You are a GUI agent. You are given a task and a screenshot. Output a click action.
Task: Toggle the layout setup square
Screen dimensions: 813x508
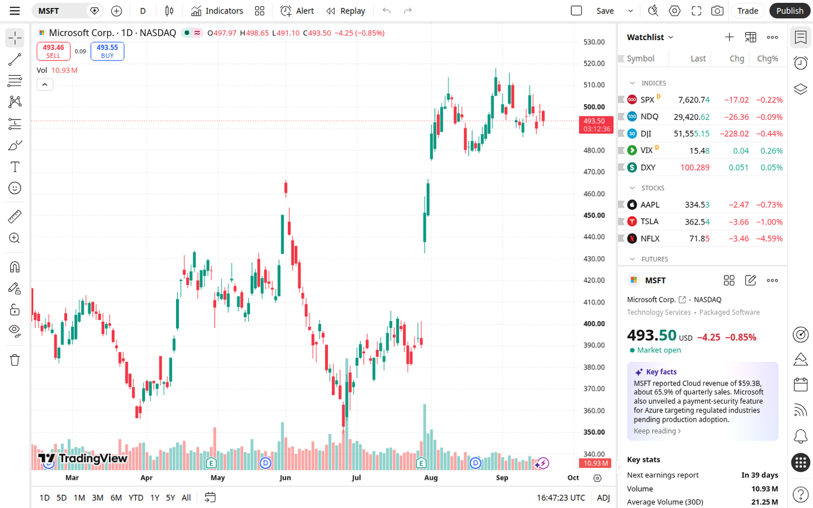[x=576, y=11]
